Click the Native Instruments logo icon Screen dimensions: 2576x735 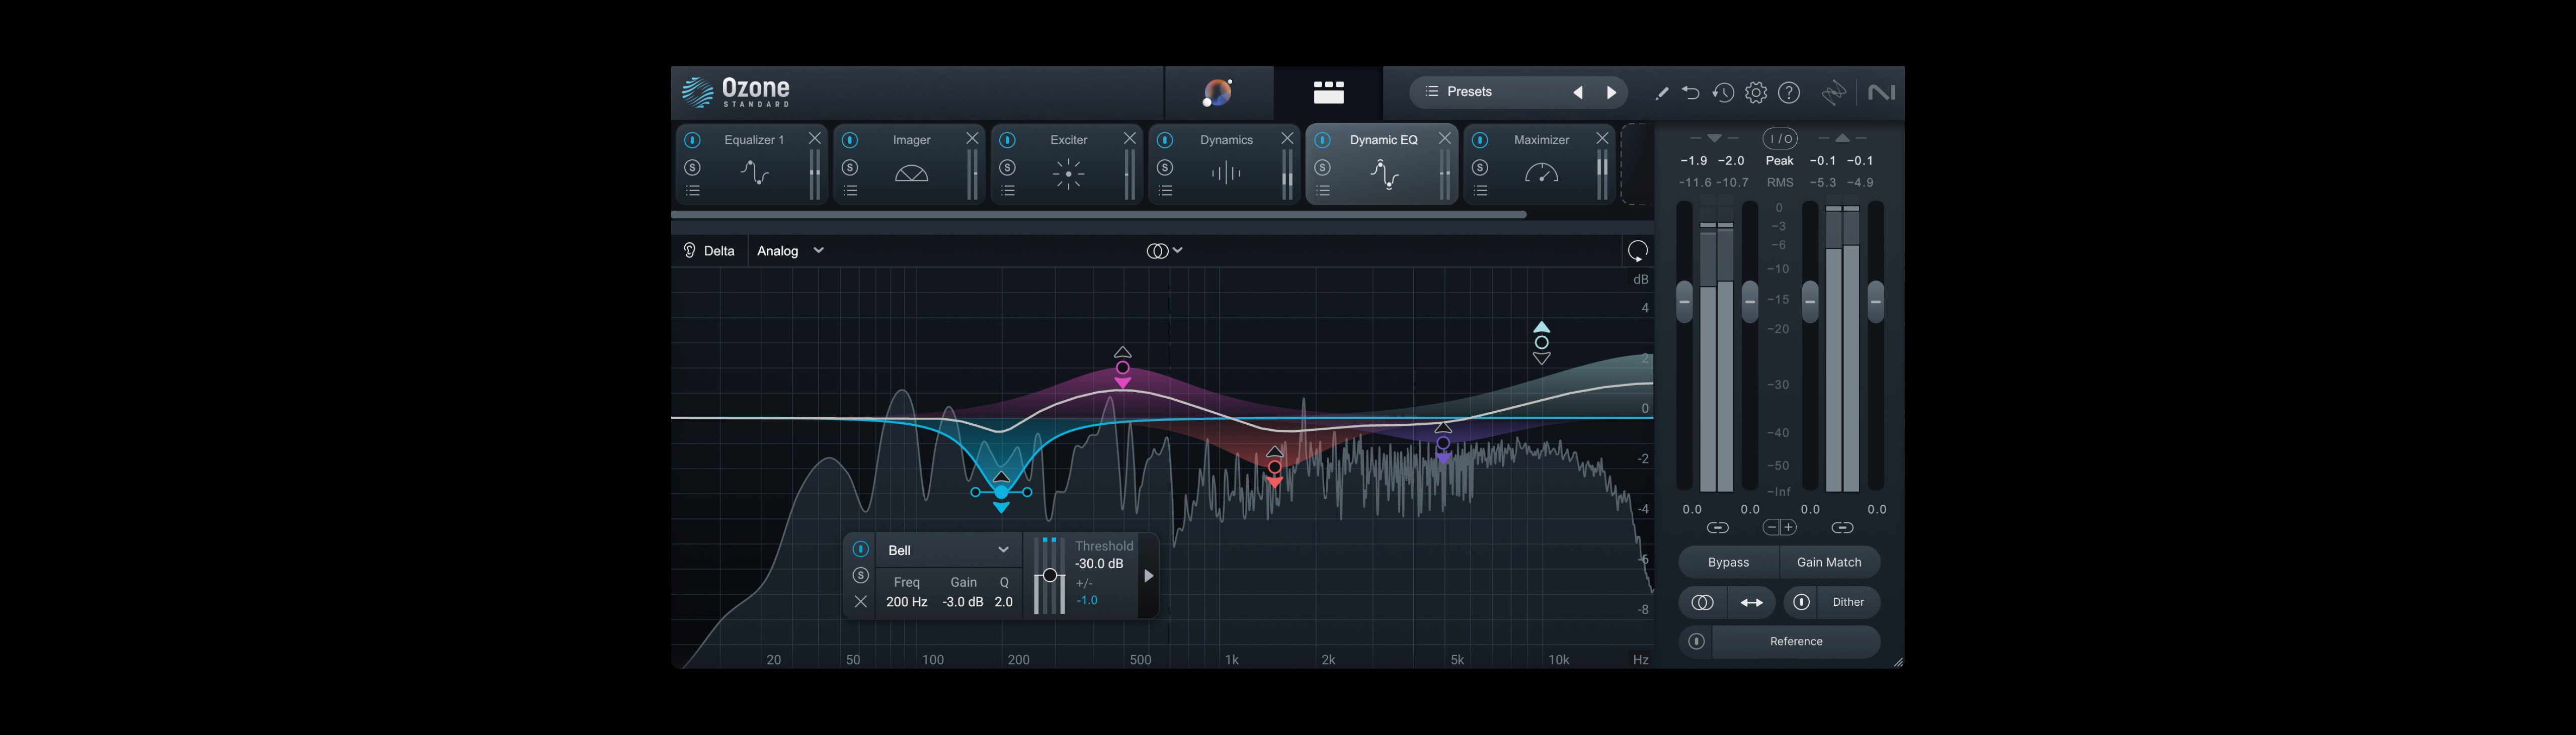1881,93
